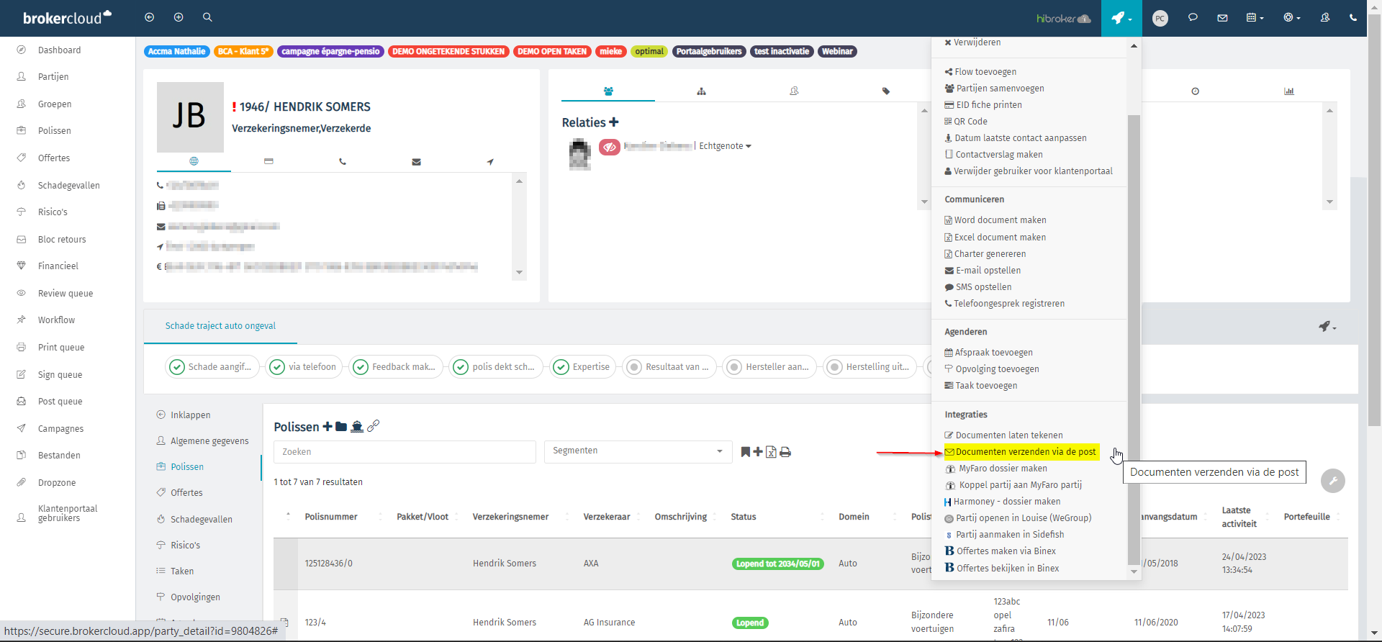
Task: Open the phone tab under contact card
Action: (x=343, y=162)
